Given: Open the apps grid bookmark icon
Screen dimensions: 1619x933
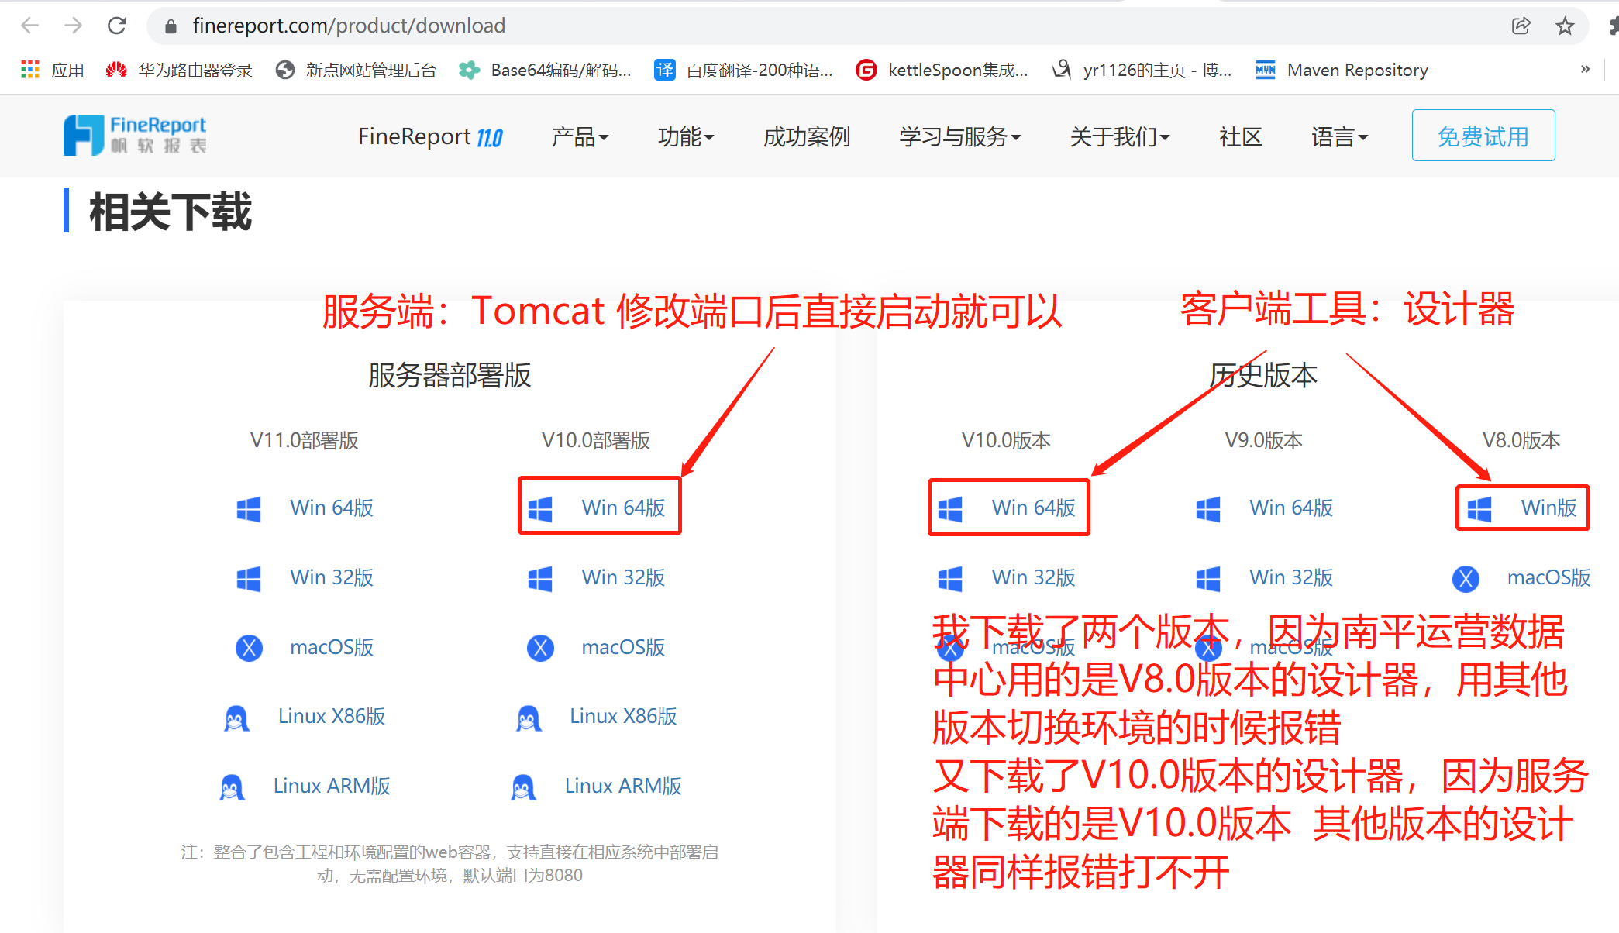Looking at the screenshot, I should pyautogui.click(x=30, y=70).
